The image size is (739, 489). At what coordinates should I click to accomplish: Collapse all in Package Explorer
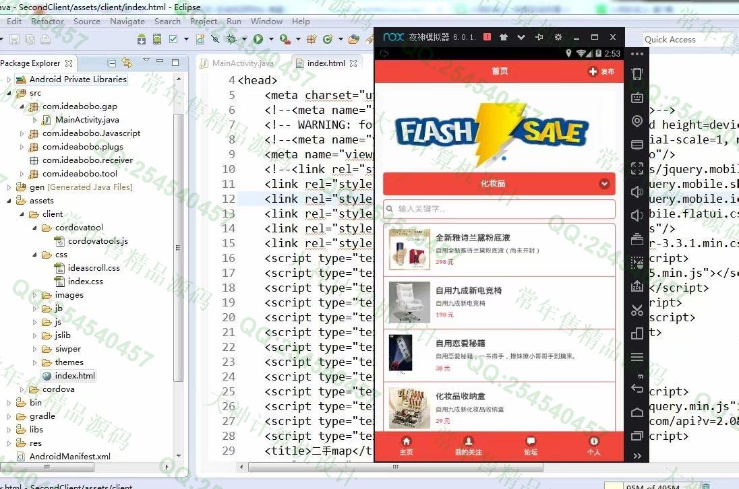pyautogui.click(x=112, y=63)
